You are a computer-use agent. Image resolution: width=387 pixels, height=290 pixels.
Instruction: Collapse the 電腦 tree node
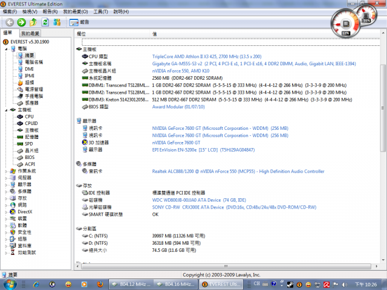6,49
